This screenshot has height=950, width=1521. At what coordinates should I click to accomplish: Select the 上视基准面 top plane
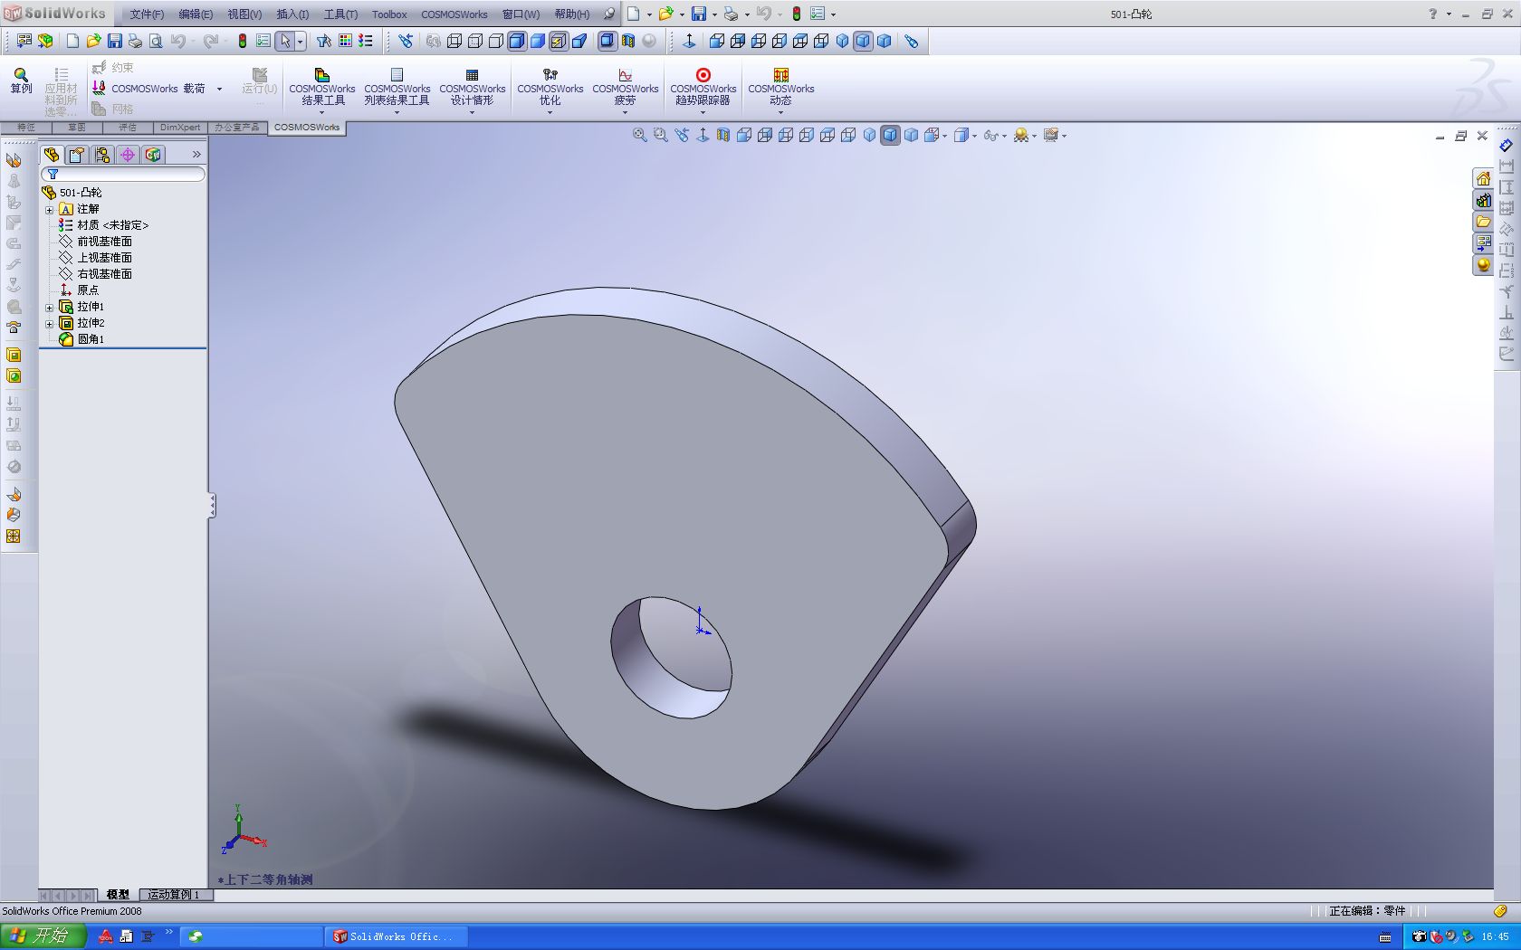click(96, 258)
